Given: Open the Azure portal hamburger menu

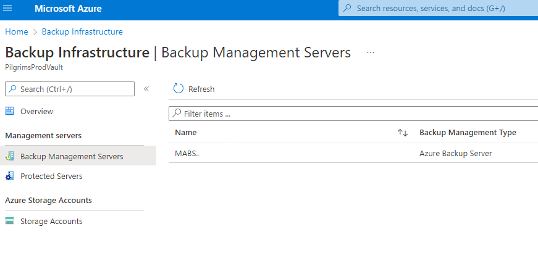Looking at the screenshot, I should [x=7, y=8].
